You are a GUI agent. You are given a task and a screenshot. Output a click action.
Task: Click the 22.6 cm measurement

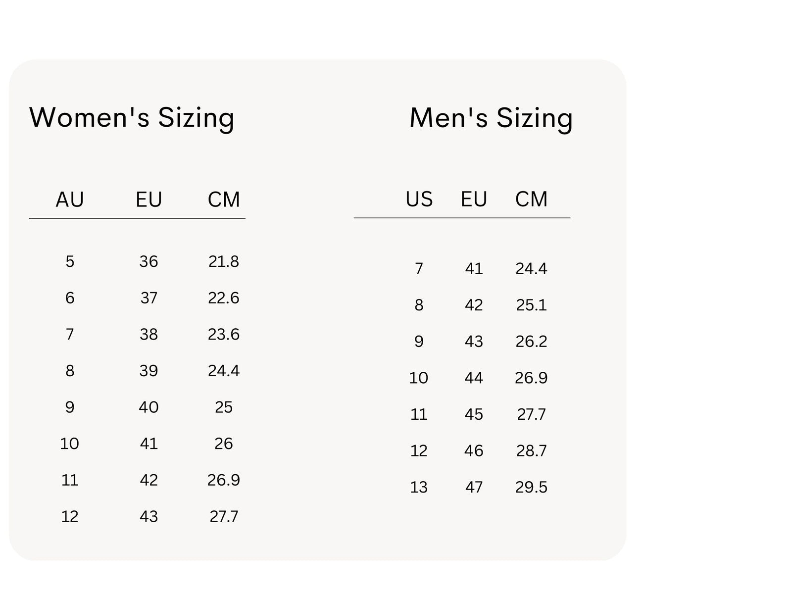224,298
